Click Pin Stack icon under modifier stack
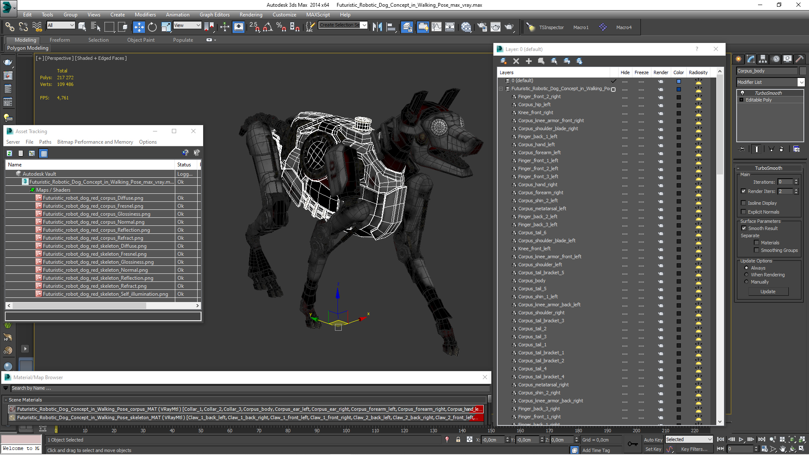Viewport: 809px width, 455px height. click(742, 149)
